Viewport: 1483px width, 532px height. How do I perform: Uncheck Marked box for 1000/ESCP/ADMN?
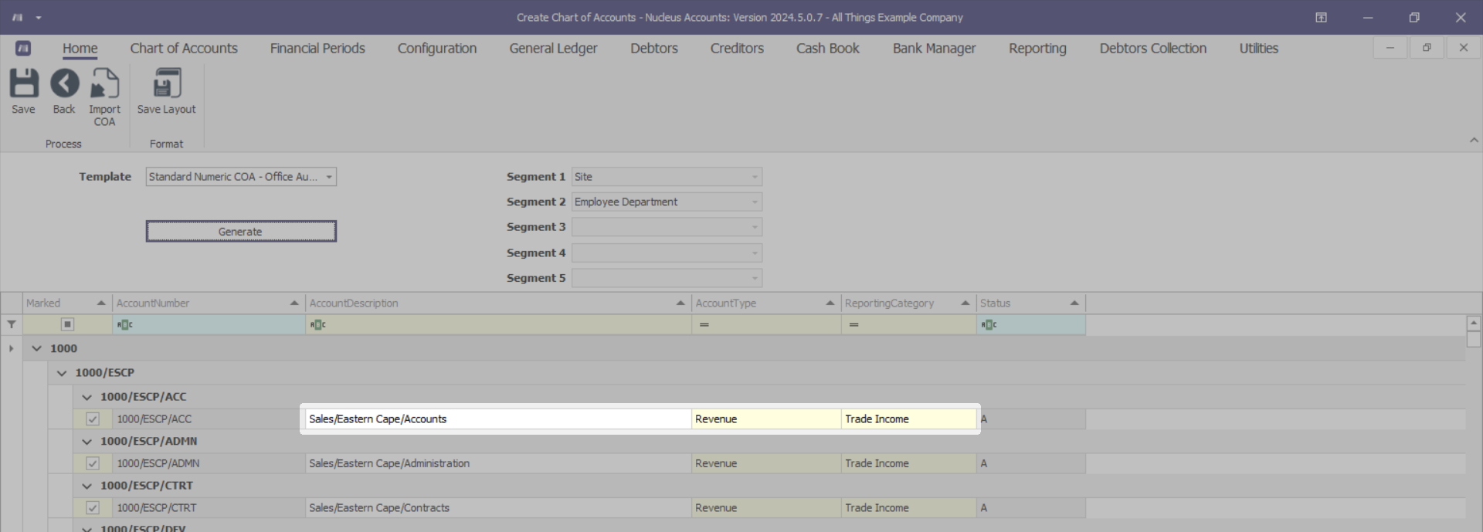coord(93,463)
